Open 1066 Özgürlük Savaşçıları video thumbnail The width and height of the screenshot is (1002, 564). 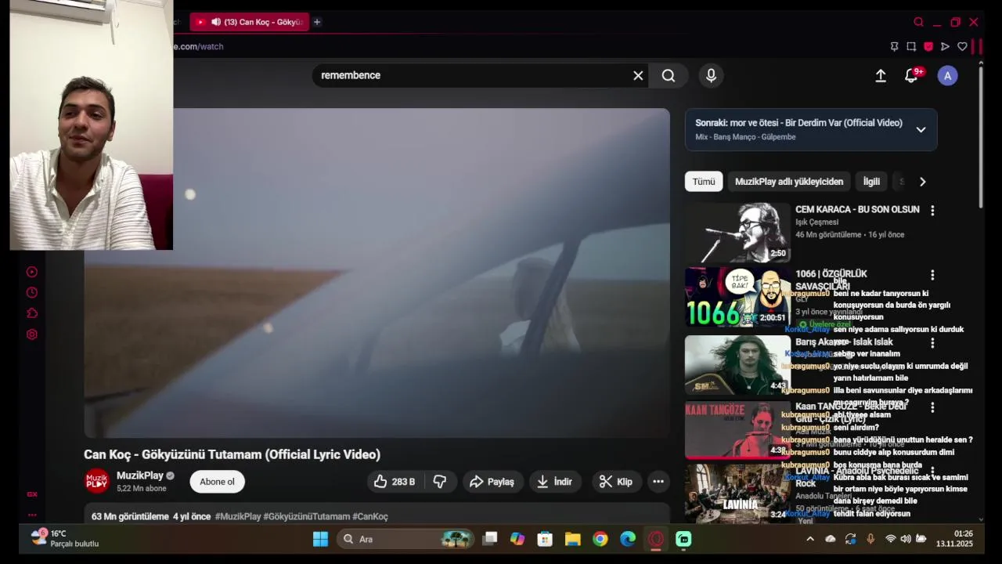pos(737,297)
